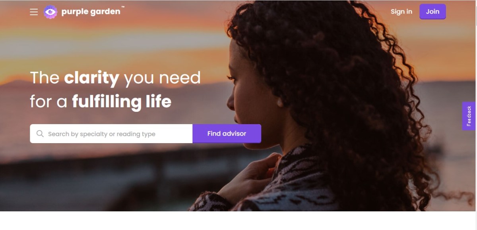
Task: Click the word clarity in the headline
Action: pyautogui.click(x=91, y=78)
